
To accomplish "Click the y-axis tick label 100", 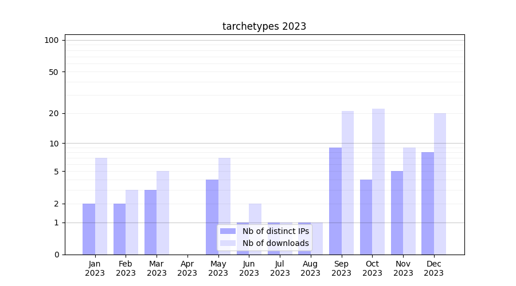I will point(52,40).
